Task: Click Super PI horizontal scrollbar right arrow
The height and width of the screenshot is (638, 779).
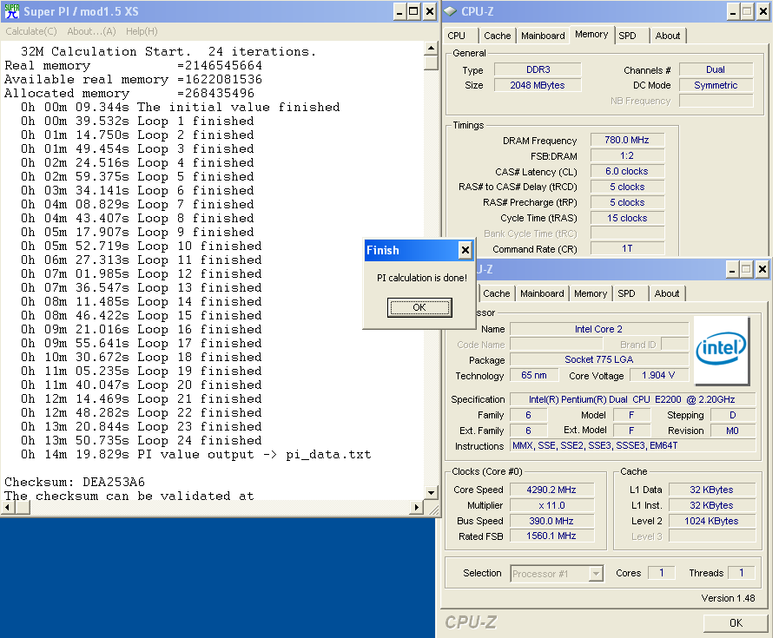Action: click(418, 508)
